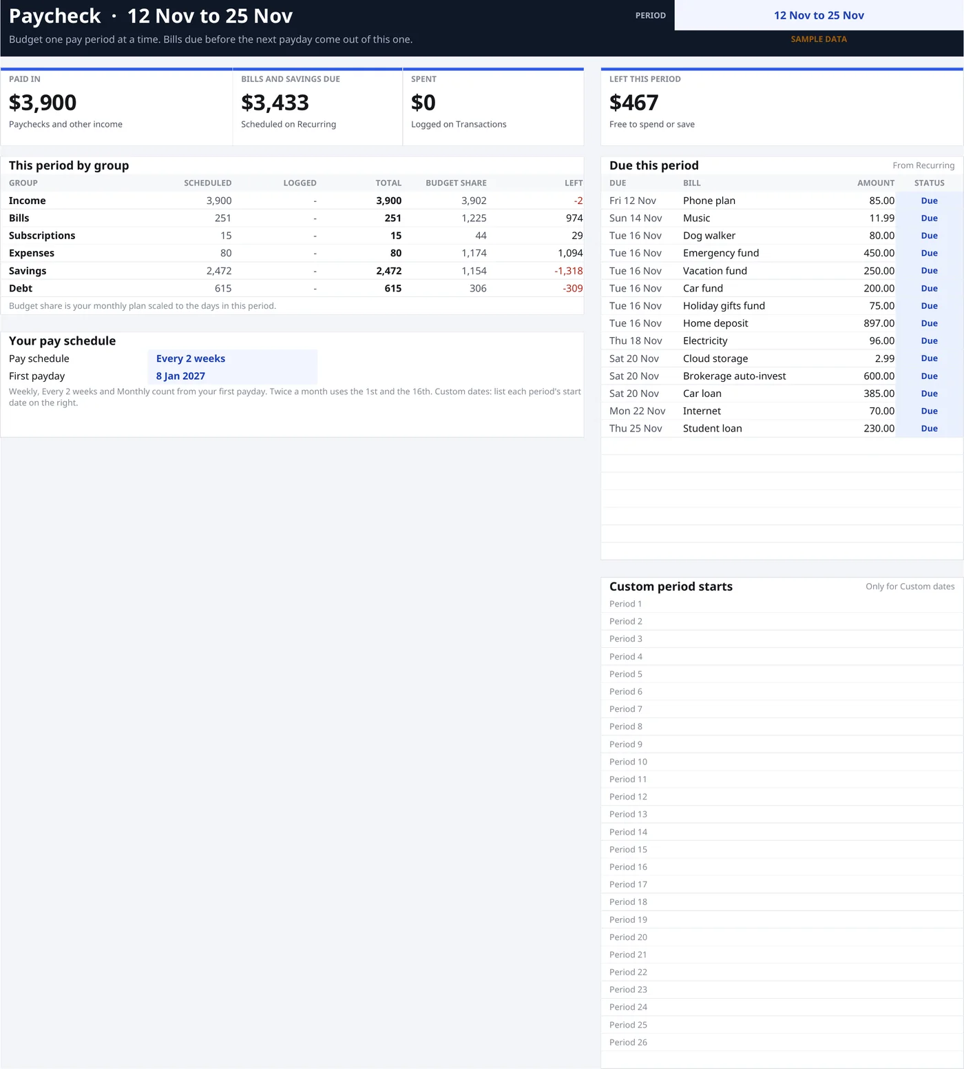This screenshot has width=964, height=1069.
Task: Select the Car fund bill entry
Action: (x=703, y=288)
